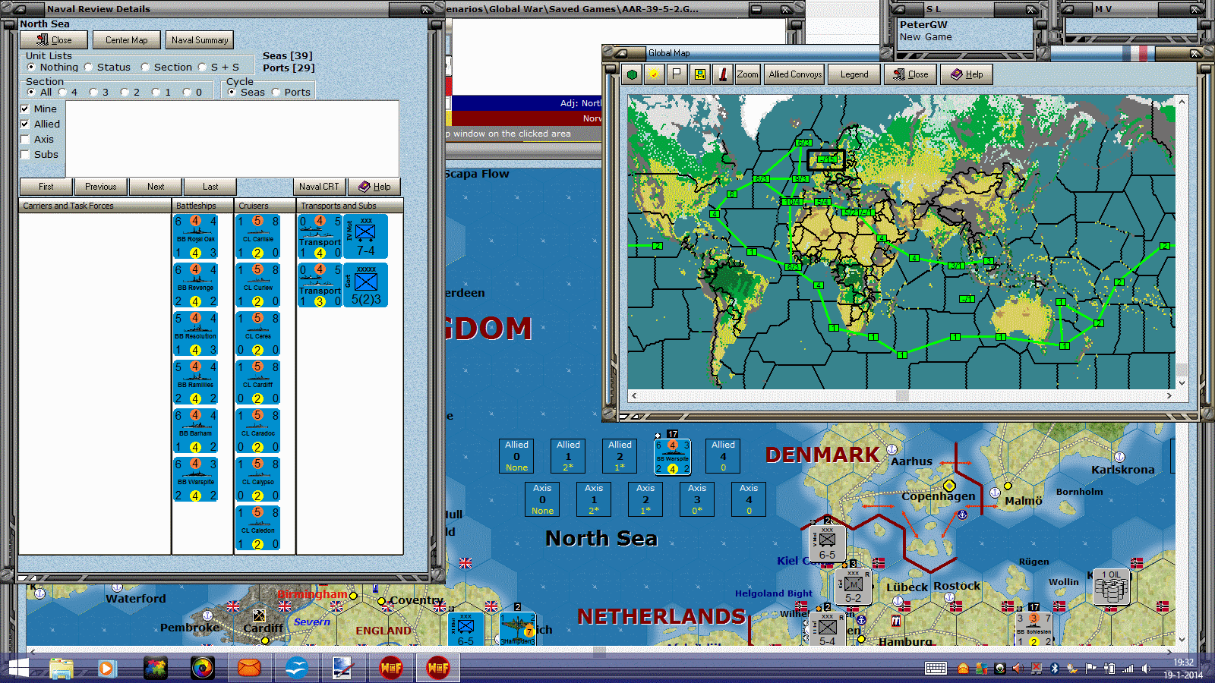Click the yellow unit icon in Global Map toolbar
Screen dimensions: 1215x683
[700, 74]
